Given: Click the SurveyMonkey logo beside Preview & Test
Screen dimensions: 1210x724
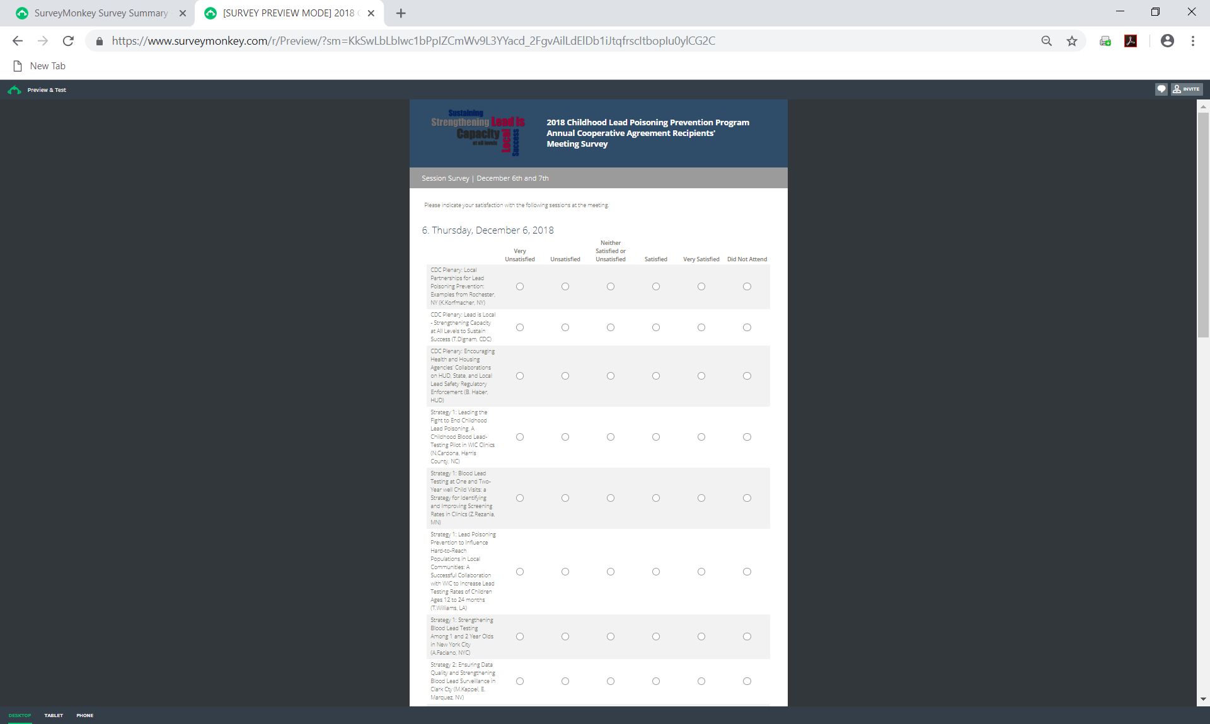Looking at the screenshot, I should [14, 90].
